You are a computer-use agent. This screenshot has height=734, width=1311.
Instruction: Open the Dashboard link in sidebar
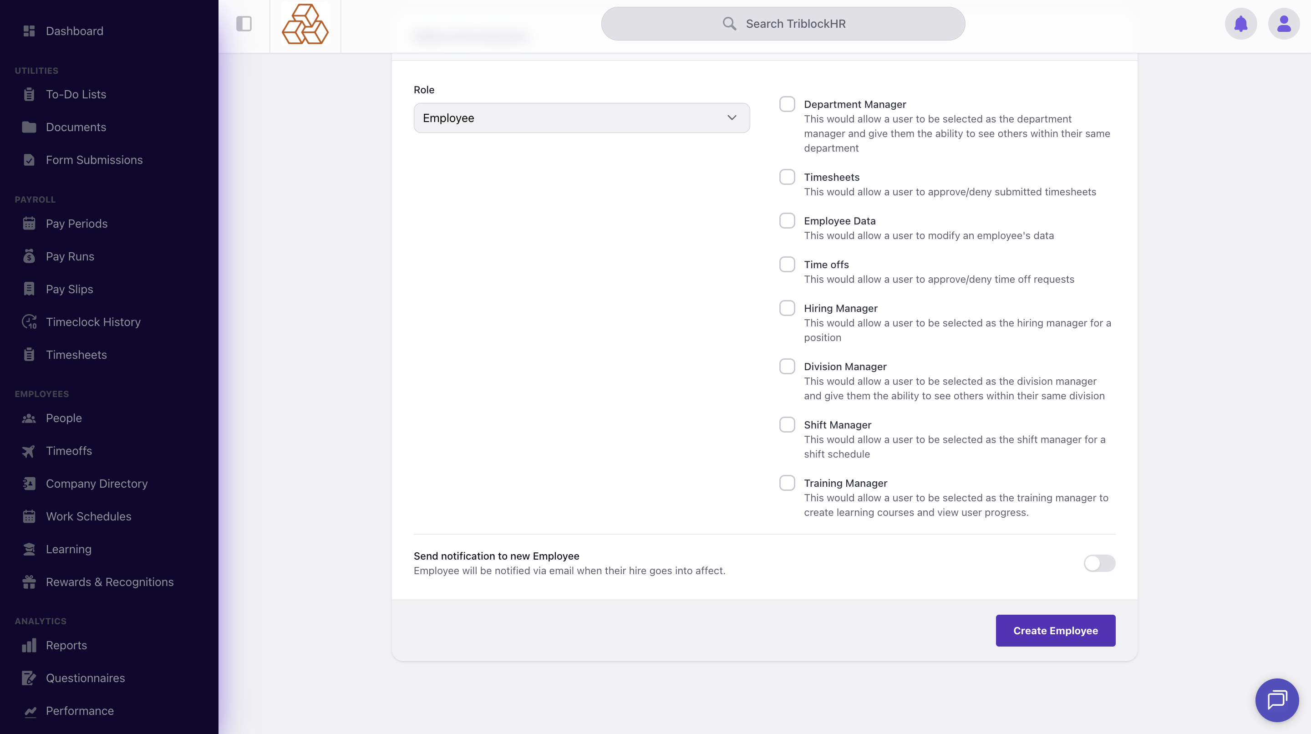click(74, 31)
